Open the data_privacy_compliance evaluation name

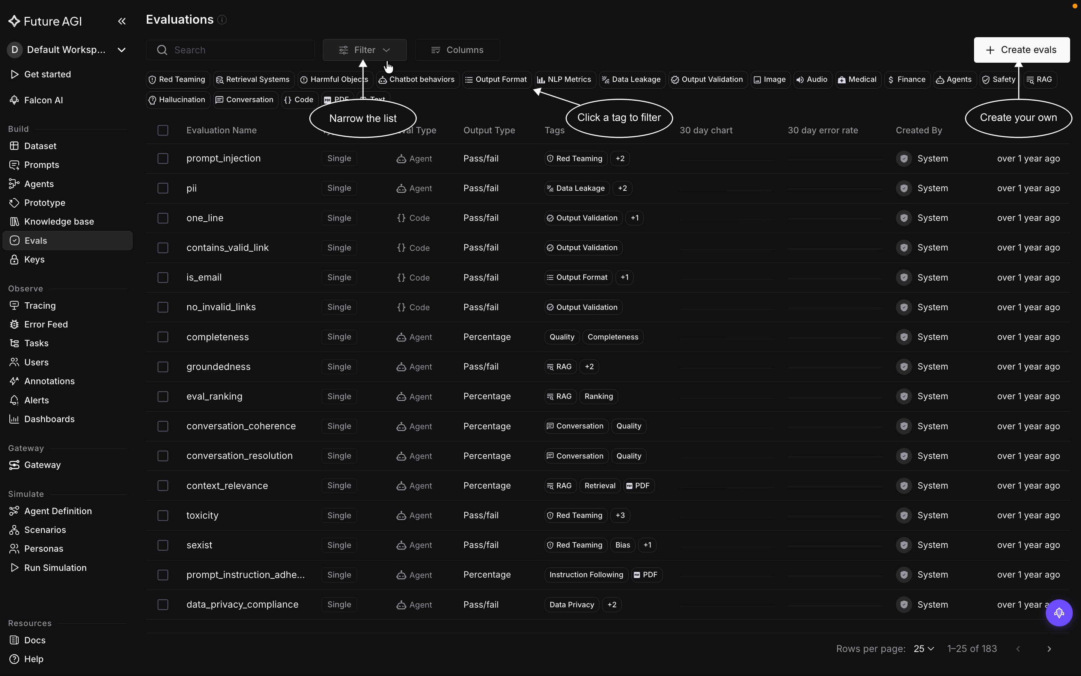tap(242, 605)
